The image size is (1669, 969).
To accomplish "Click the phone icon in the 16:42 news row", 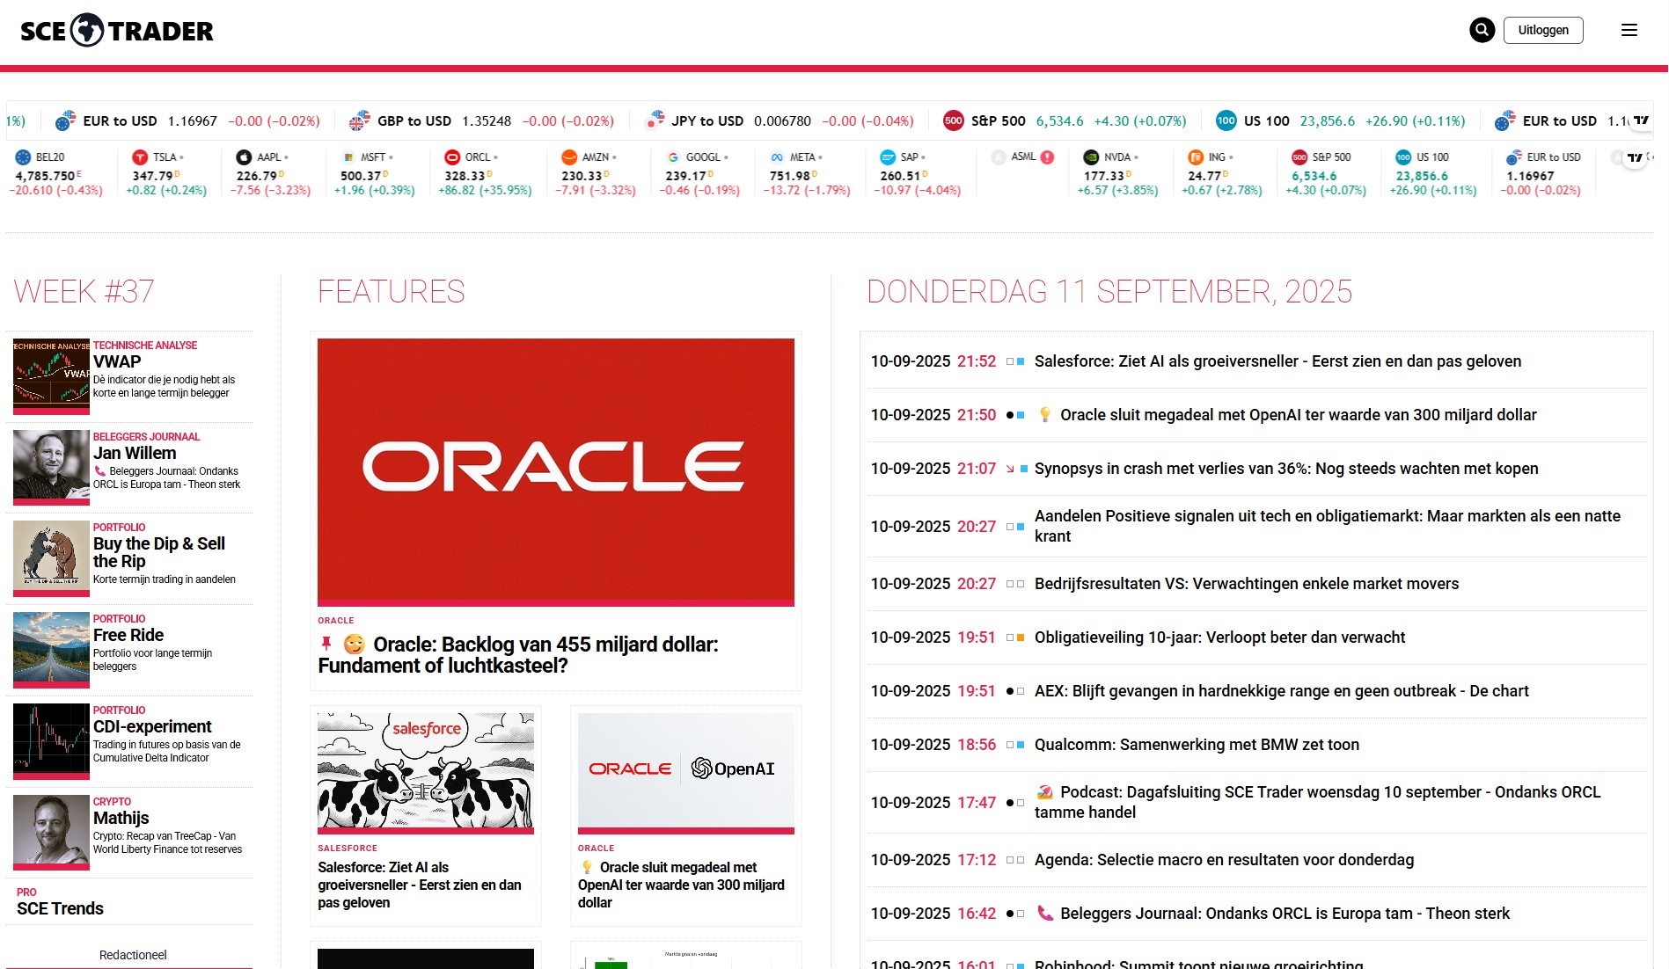I will pyautogui.click(x=1044, y=914).
